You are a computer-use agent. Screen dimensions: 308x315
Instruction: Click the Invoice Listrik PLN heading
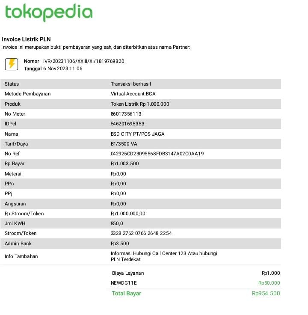[27, 39]
